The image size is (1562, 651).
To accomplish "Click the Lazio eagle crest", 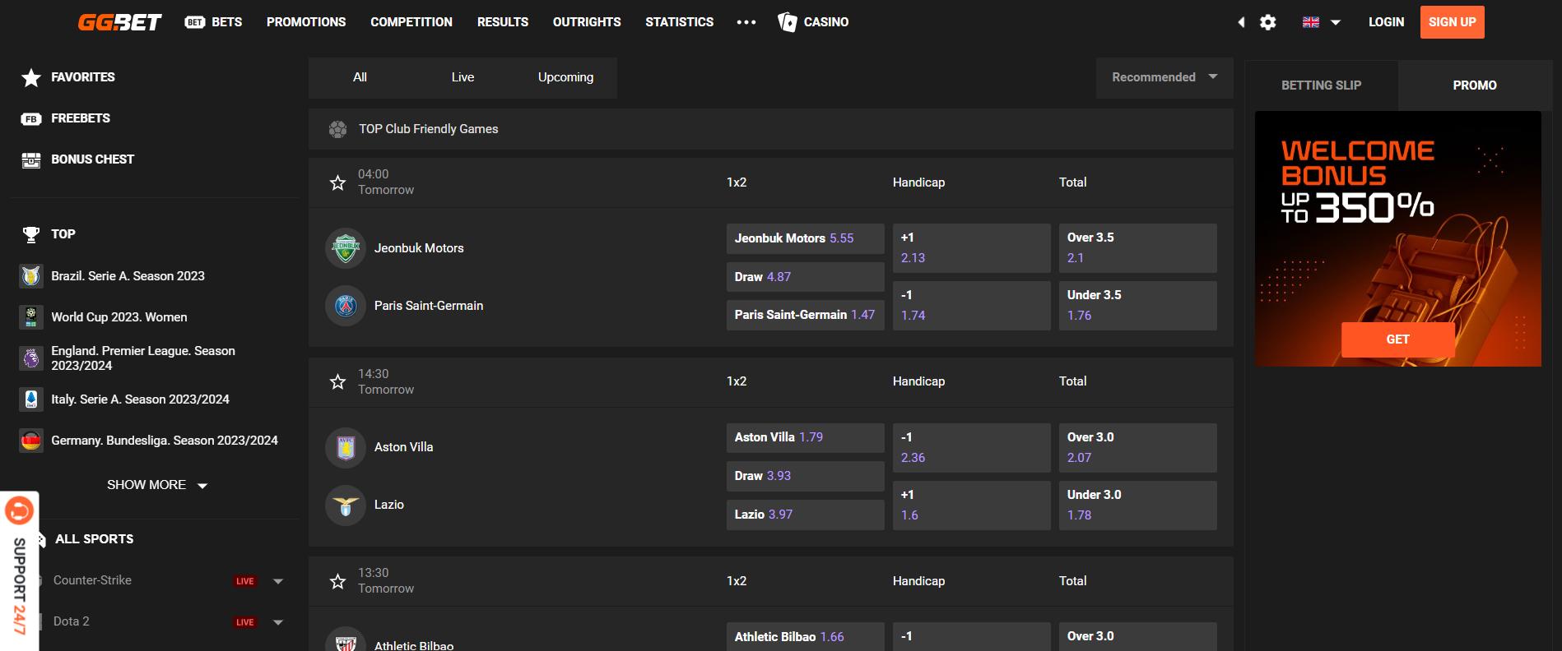I will [x=346, y=505].
